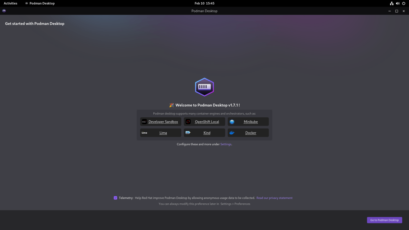Image resolution: width=409 pixels, height=230 pixels.
Task: Follow the Developer Sandbox link
Action: (163, 122)
